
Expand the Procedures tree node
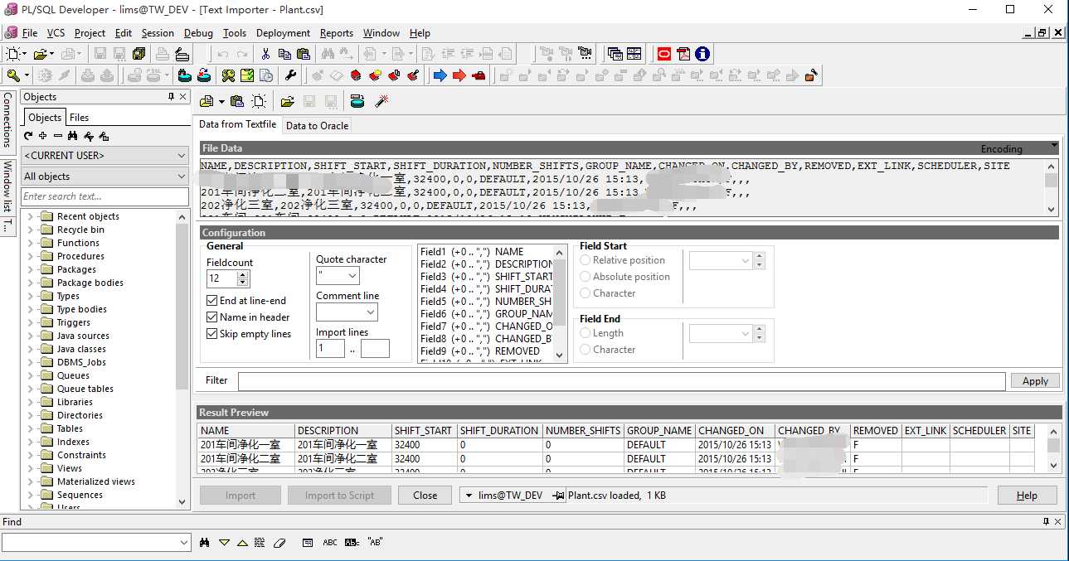[31, 256]
